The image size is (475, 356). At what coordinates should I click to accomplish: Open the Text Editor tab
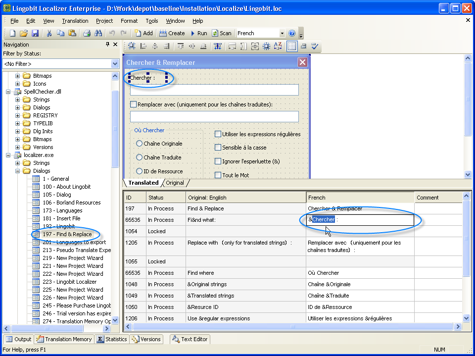(190, 339)
